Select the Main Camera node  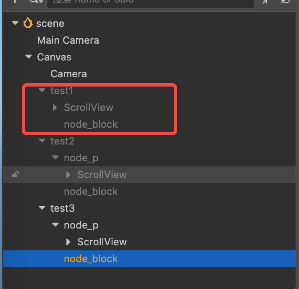point(68,40)
